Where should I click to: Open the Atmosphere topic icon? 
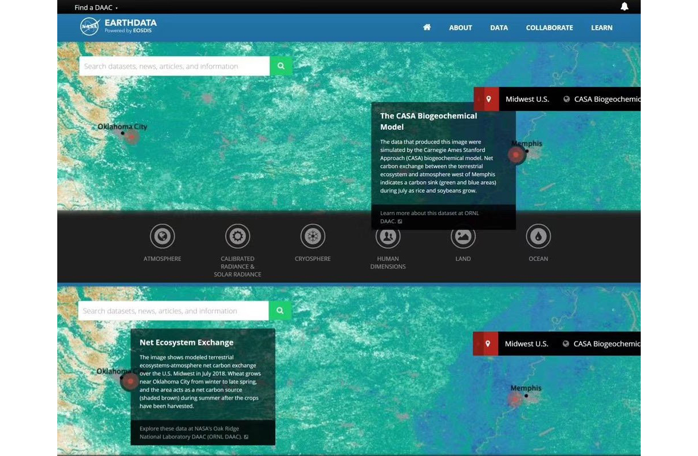163,236
